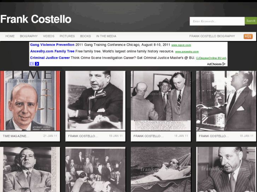Go to next ad with arrow button
Screen dimensions: 257x192
pos(37,64)
